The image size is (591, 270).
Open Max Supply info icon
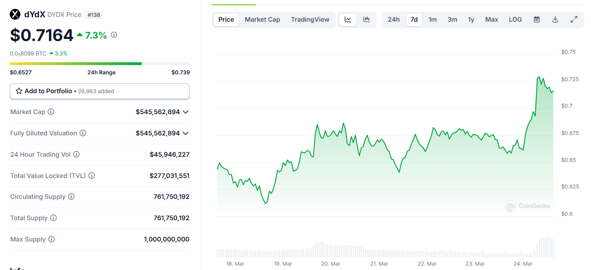click(x=51, y=239)
